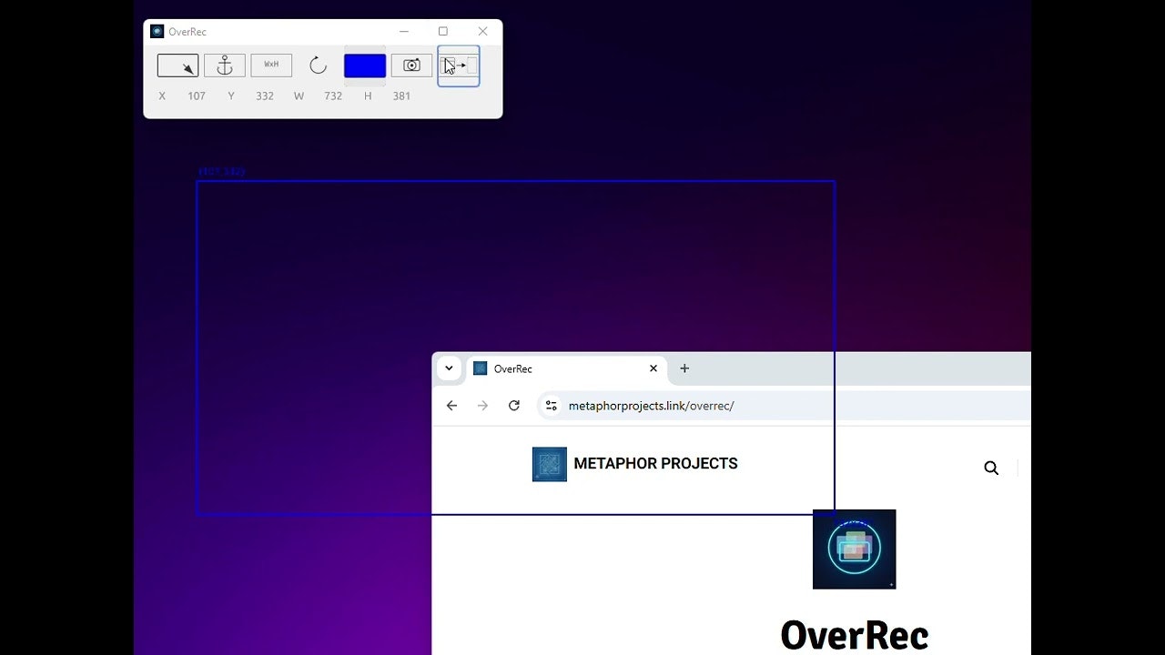Click the OverRec page heading
The width and height of the screenshot is (1165, 655).
tap(855, 635)
